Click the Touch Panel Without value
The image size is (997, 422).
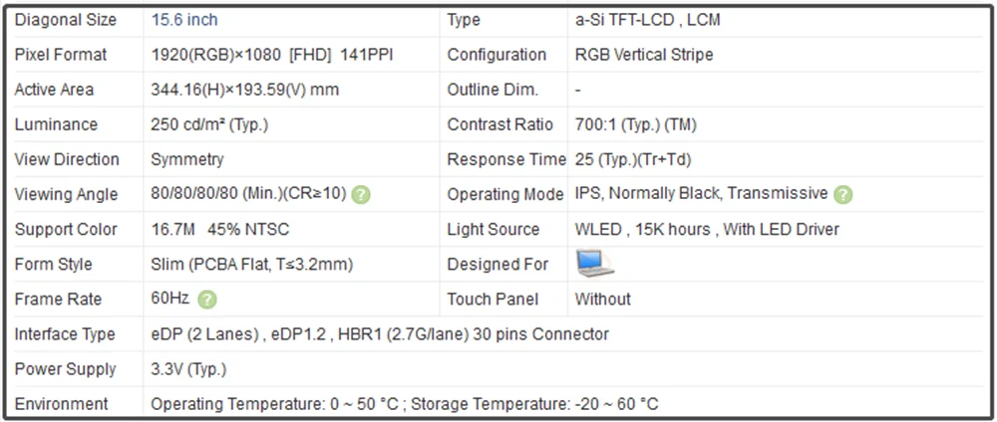pyautogui.click(x=603, y=299)
